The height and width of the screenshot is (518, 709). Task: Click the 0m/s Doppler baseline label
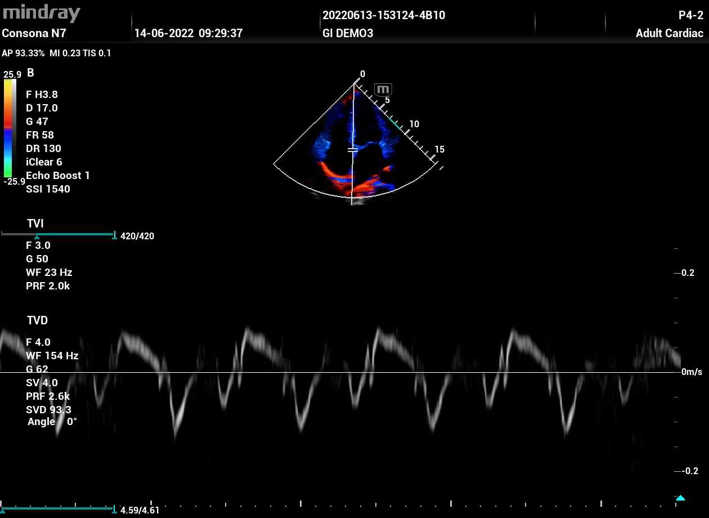click(692, 372)
